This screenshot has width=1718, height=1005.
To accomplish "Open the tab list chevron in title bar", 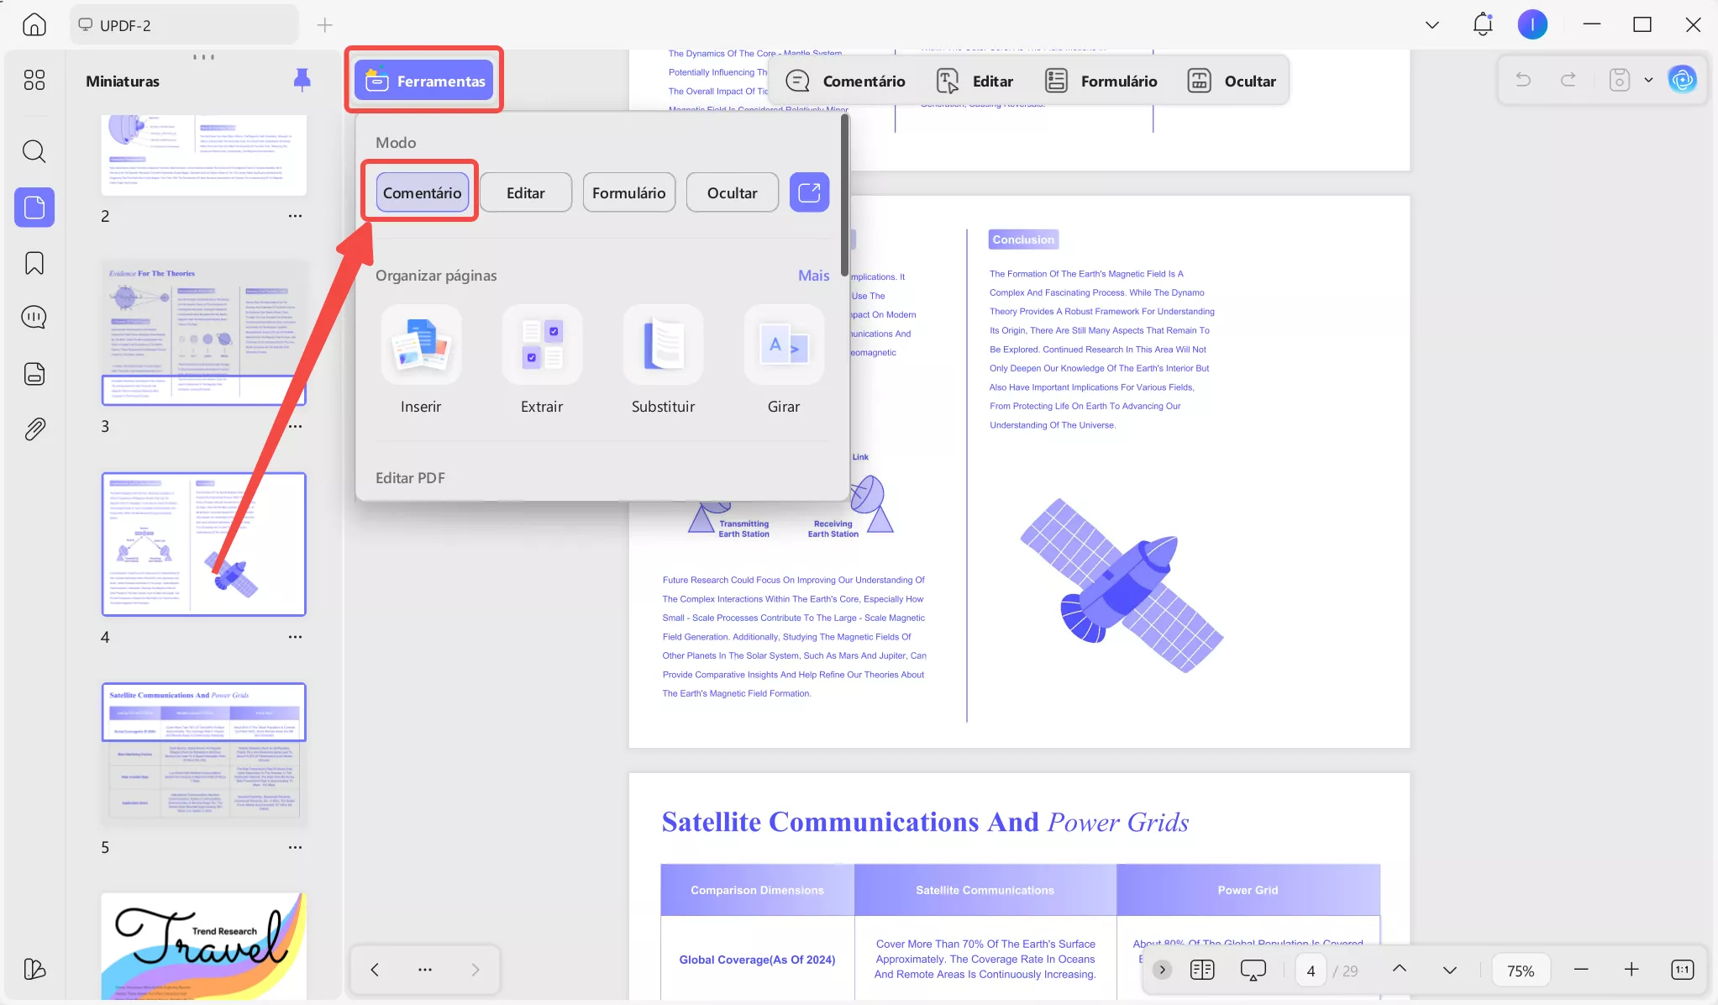I will coord(1432,25).
